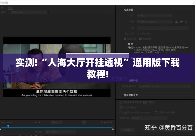Open the Source Range dropdown below timeline
Image resolution: width=195 pixels, height=136 pixels.
point(61,132)
